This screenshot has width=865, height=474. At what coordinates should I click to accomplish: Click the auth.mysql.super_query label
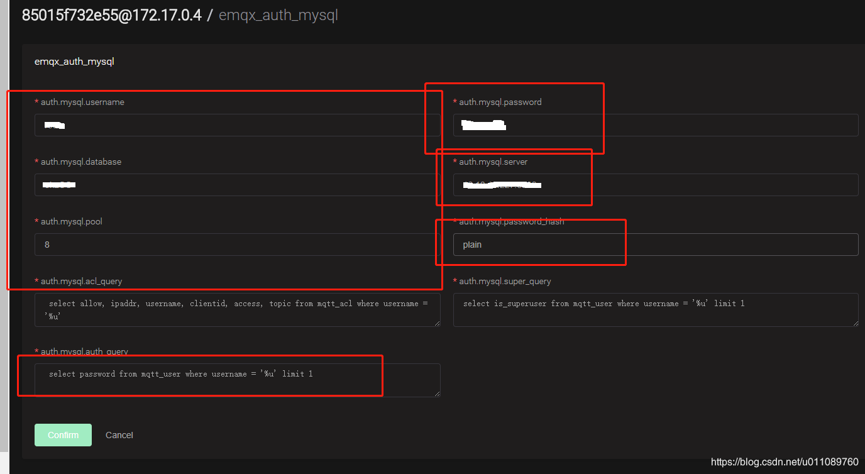coord(505,281)
